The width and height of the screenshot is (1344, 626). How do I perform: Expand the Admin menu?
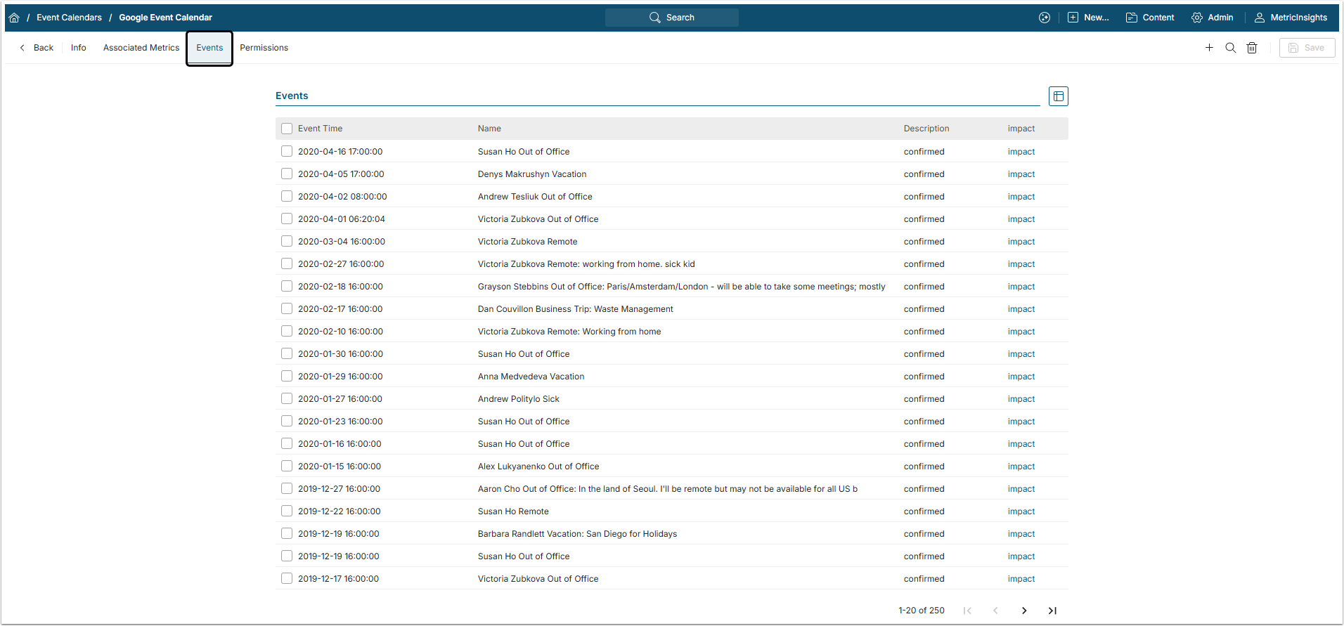click(1213, 18)
